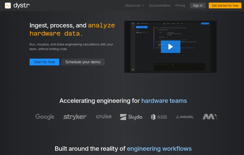Click Get started for free button

tap(225, 6)
